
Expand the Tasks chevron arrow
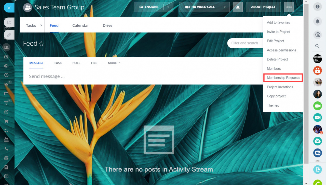41,25
